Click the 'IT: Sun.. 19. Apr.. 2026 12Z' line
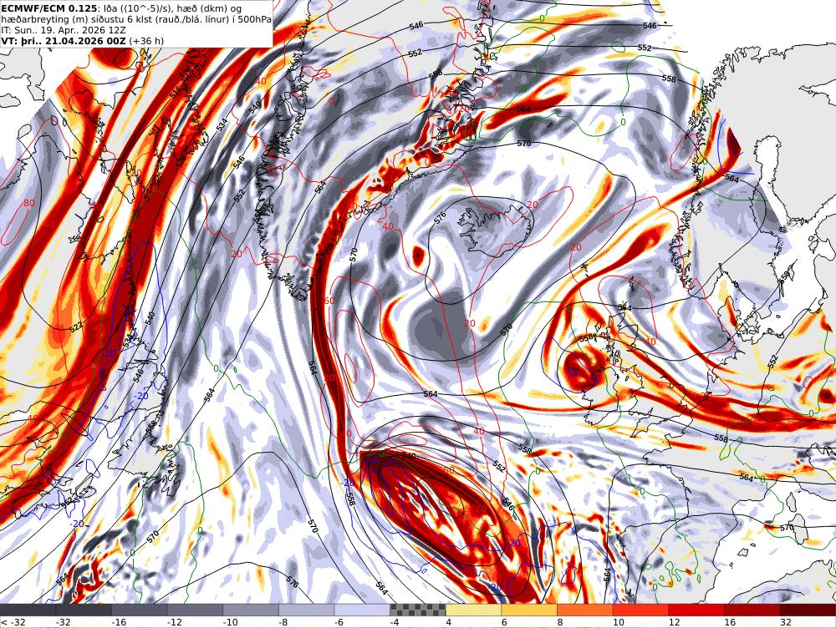Screen dimensions: 836x628 [64, 30]
